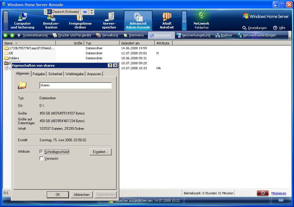Switch to the Anpassen tab
Viewport: 294px width, 207px height.
pyautogui.click(x=94, y=74)
